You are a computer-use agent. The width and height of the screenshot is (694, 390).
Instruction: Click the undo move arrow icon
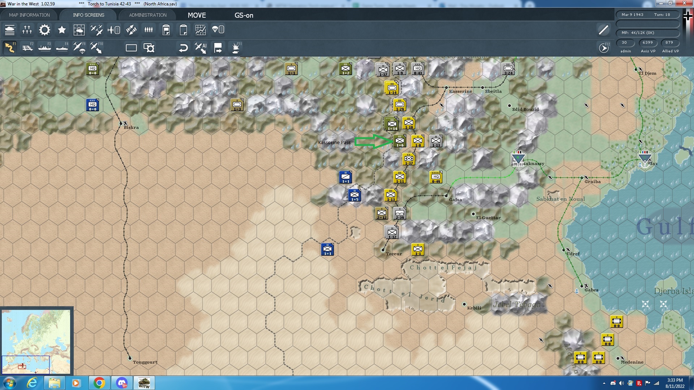(183, 48)
